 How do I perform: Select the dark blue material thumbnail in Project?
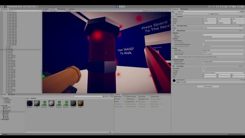[x=29, y=103]
